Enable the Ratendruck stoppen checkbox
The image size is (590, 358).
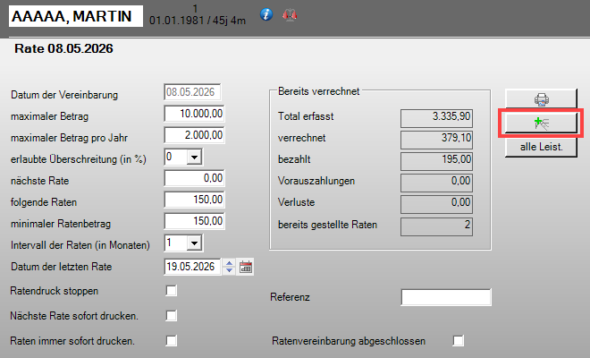tap(172, 291)
